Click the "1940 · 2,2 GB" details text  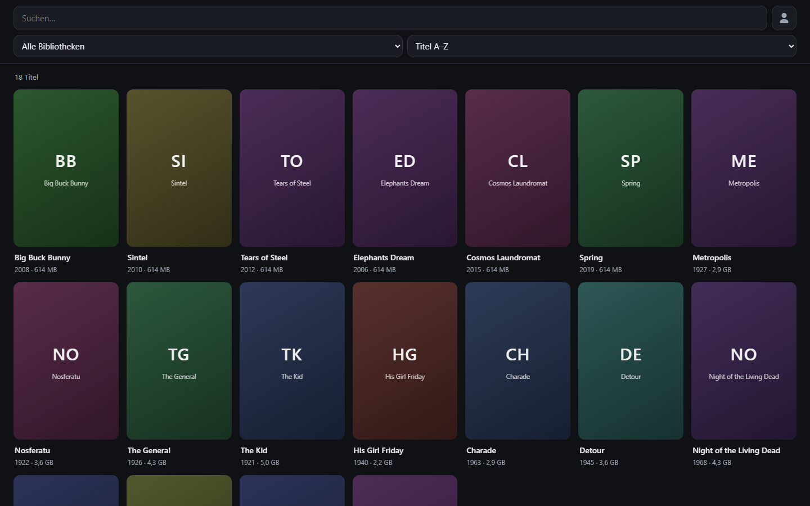coord(373,463)
